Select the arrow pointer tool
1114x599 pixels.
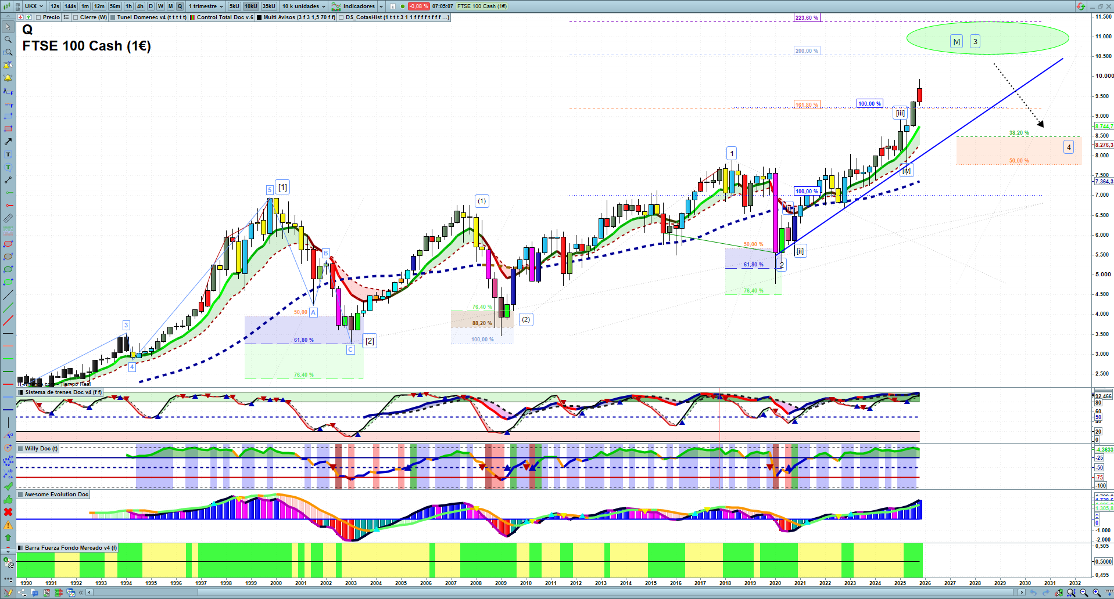click(8, 27)
